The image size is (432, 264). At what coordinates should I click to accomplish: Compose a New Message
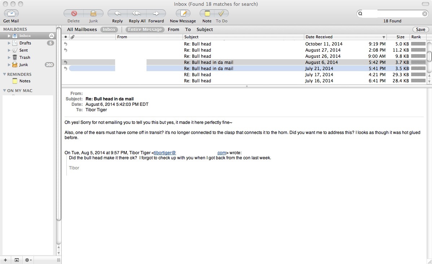pos(183,14)
